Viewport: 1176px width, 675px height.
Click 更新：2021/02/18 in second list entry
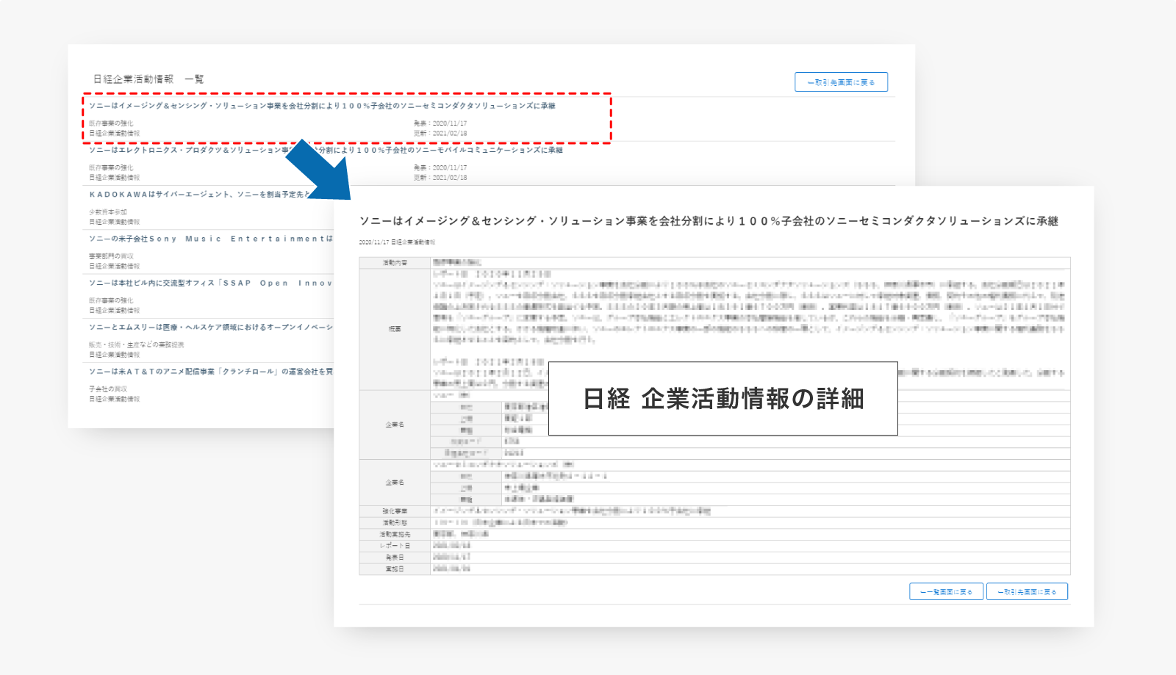coord(440,177)
